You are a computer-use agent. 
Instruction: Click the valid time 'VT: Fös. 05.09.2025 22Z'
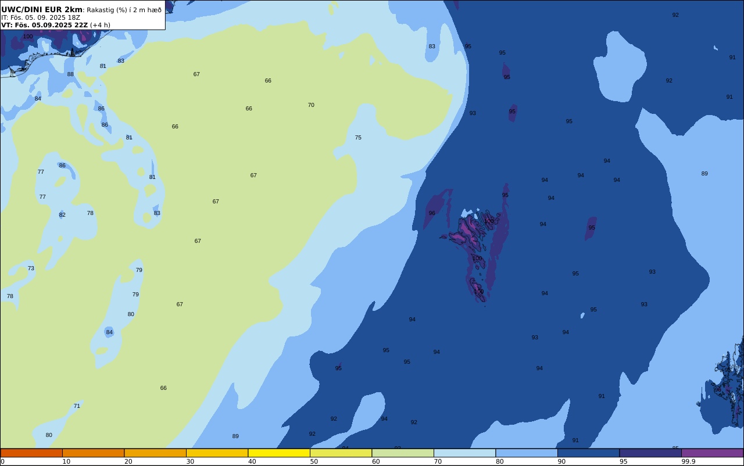pos(44,25)
